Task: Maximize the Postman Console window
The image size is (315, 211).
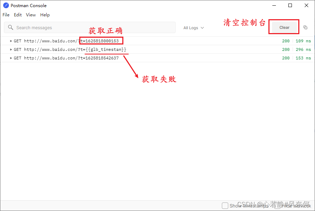Action: pos(290,5)
